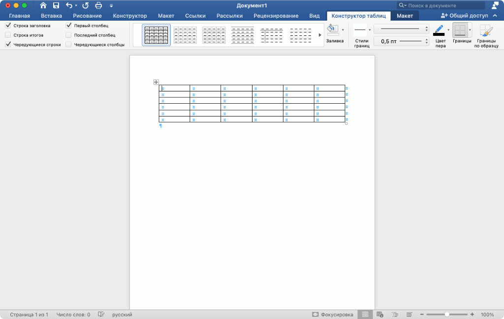Click the Borders (Границы) icon
504x319 pixels.
460,31
